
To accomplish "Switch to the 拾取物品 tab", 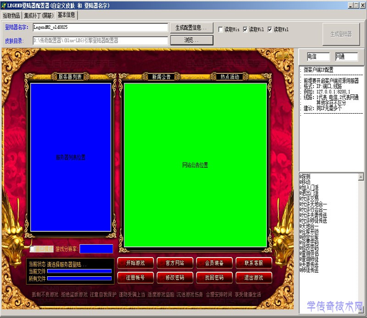I will tap(11, 15).
